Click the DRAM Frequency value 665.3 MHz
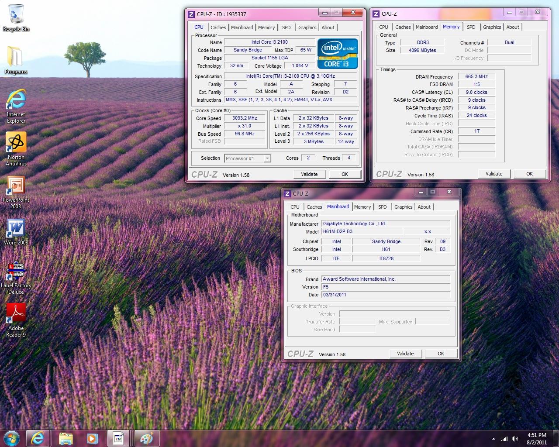 click(476, 76)
